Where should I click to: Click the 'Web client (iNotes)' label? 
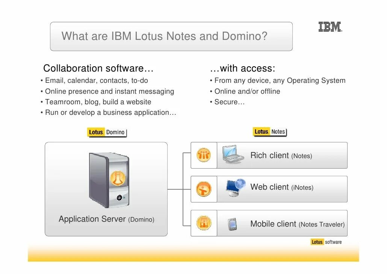tap(282, 187)
